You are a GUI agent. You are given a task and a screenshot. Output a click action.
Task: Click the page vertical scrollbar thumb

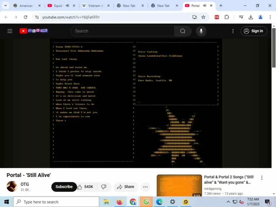click(274, 47)
